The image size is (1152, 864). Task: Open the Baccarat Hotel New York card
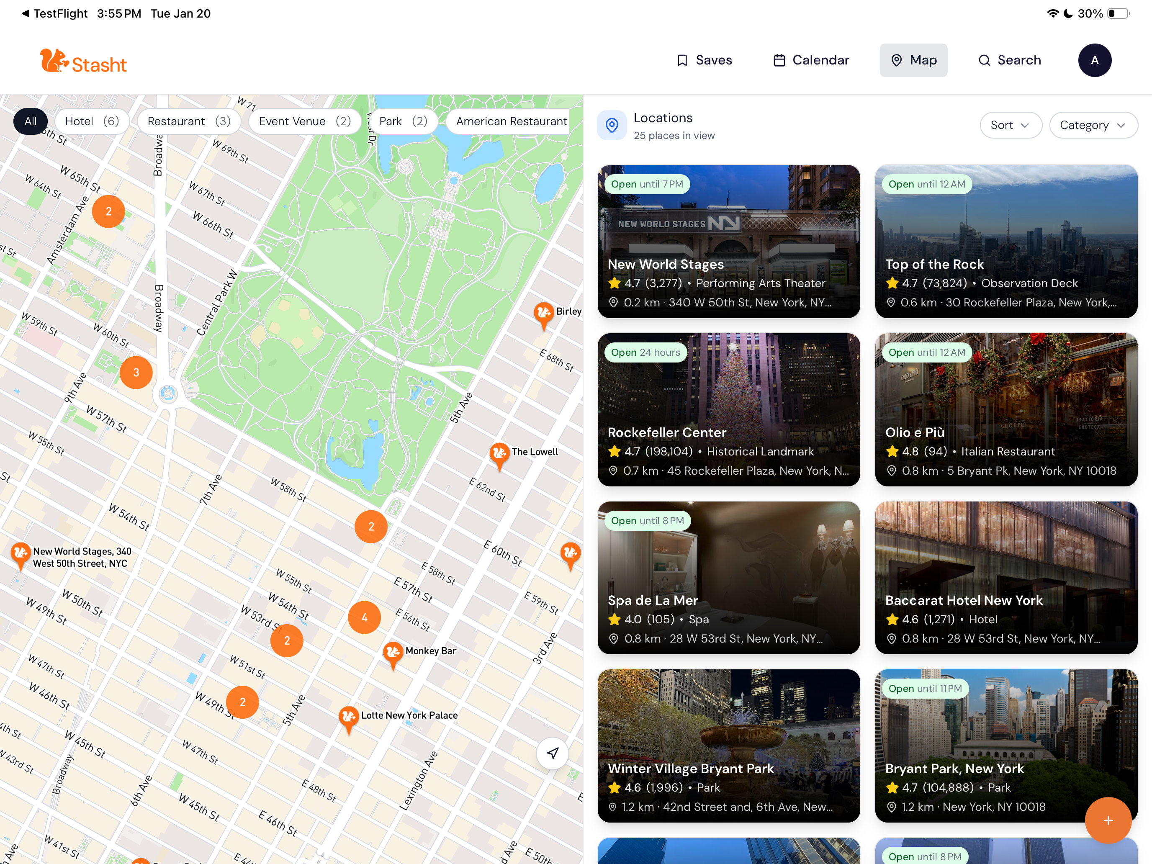tap(1006, 578)
